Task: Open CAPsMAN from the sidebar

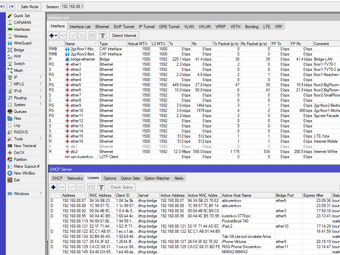Action: pyautogui.click(x=23, y=23)
